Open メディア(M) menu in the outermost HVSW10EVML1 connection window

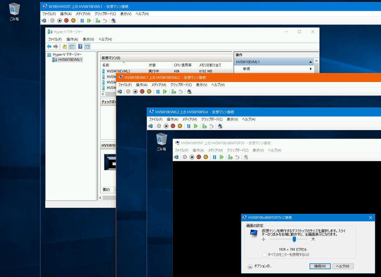point(83,14)
